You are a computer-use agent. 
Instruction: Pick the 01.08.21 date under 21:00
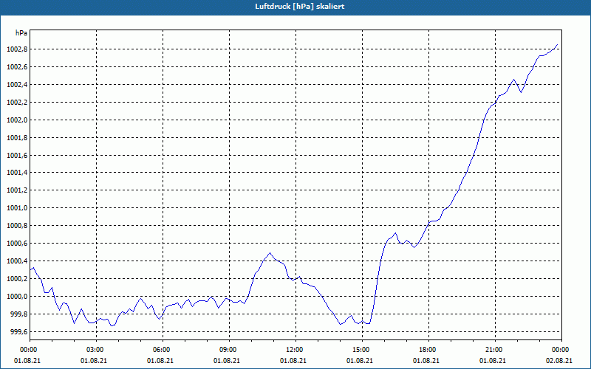[493, 361]
